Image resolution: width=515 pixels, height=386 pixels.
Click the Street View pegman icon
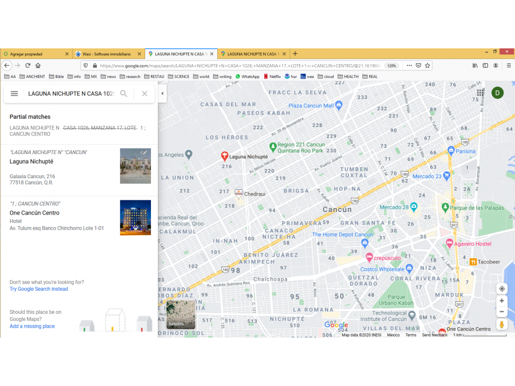(502, 324)
